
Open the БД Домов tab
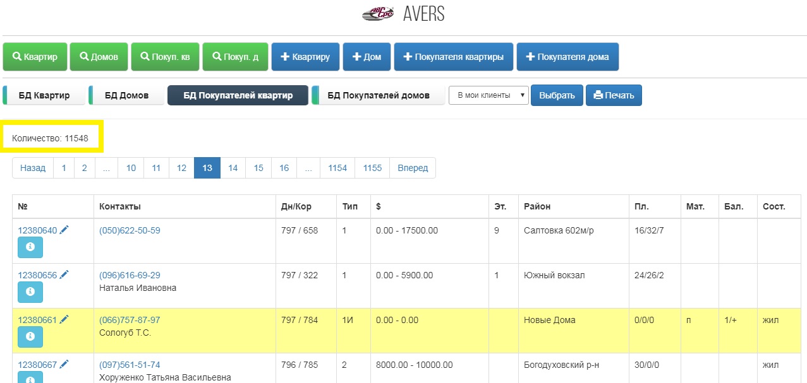pos(126,95)
